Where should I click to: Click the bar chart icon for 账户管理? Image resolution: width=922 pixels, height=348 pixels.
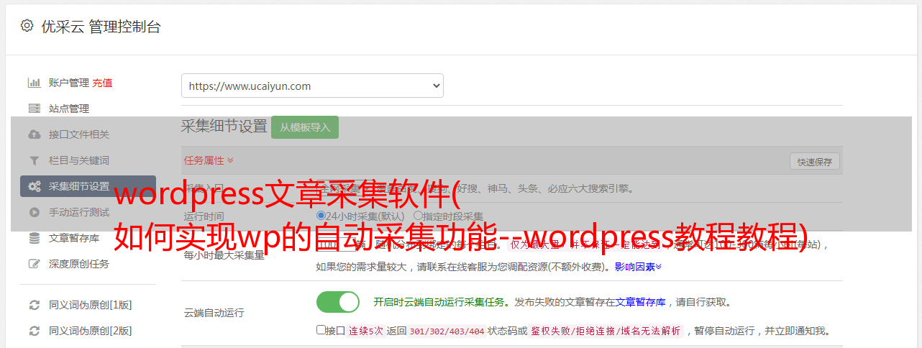tap(34, 83)
